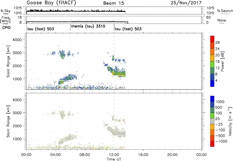Click the "60" tick on the Nave axis
The image size is (233, 161).
208,17
